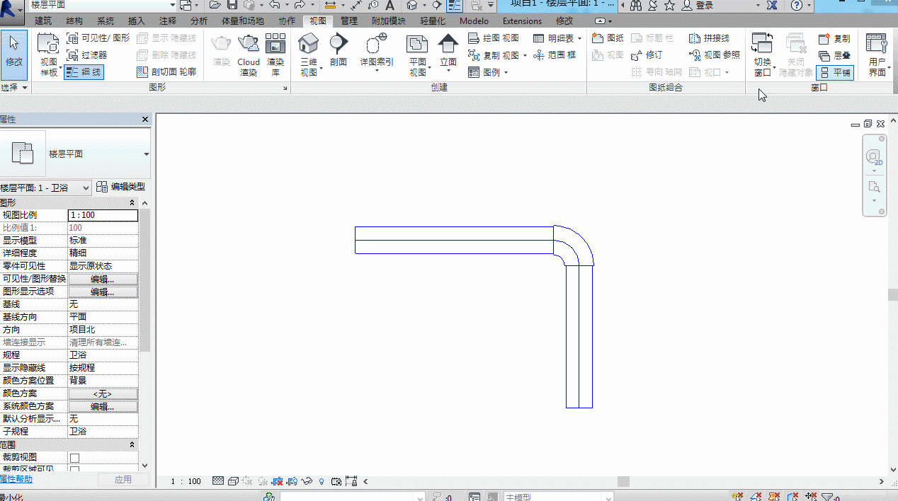Switch to the 管理 ribbon tab
Image resolution: width=898 pixels, height=501 pixels.
click(x=349, y=21)
